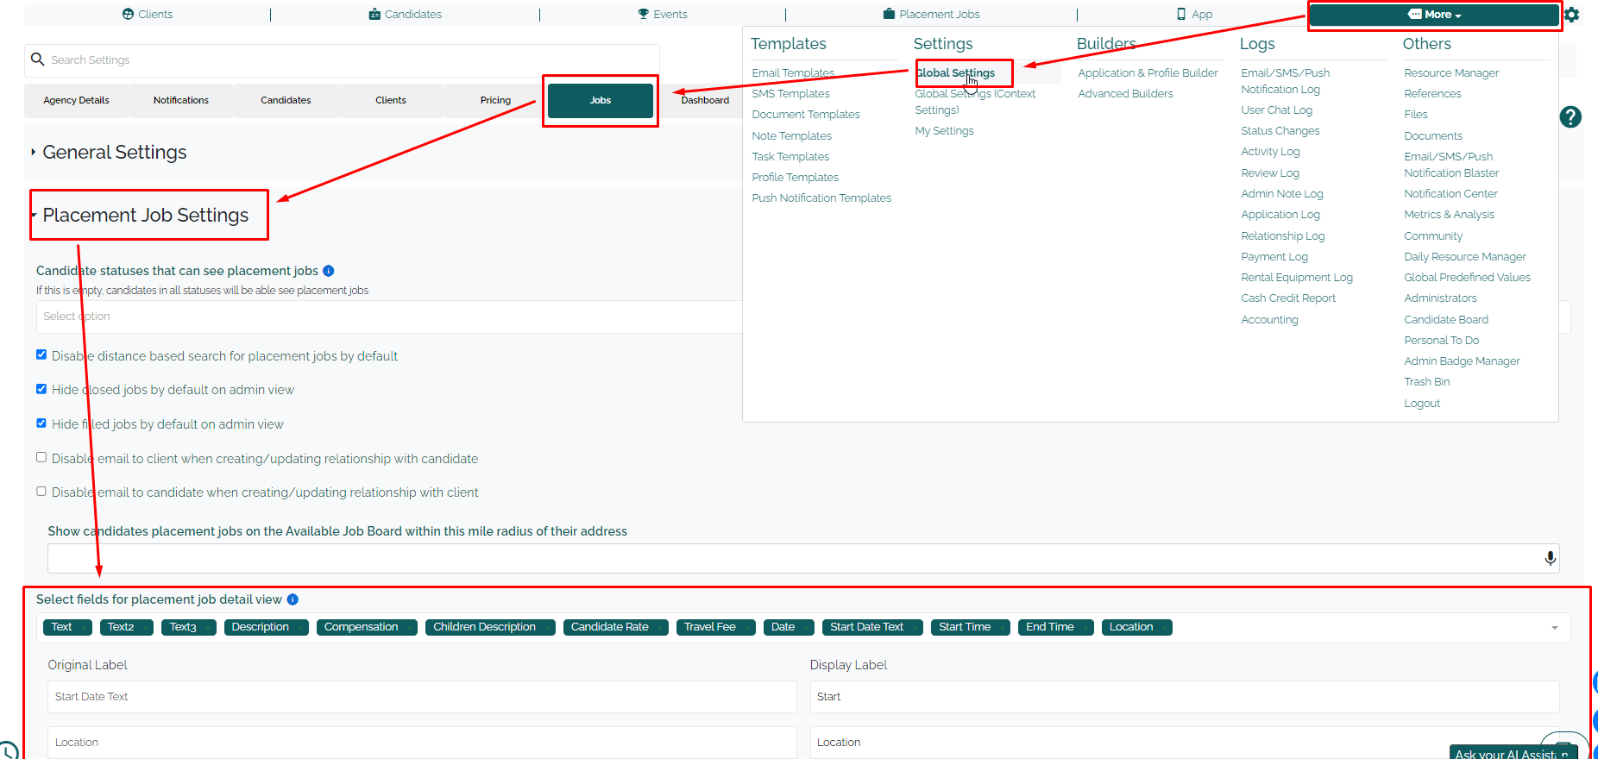
Task: Open User Chat Log
Action: point(1276,110)
